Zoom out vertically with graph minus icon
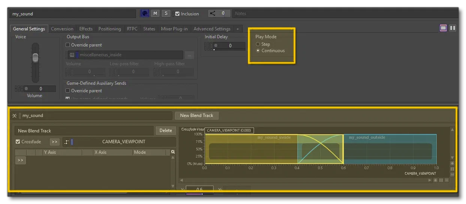The height and width of the screenshot is (204, 466). click(452, 174)
